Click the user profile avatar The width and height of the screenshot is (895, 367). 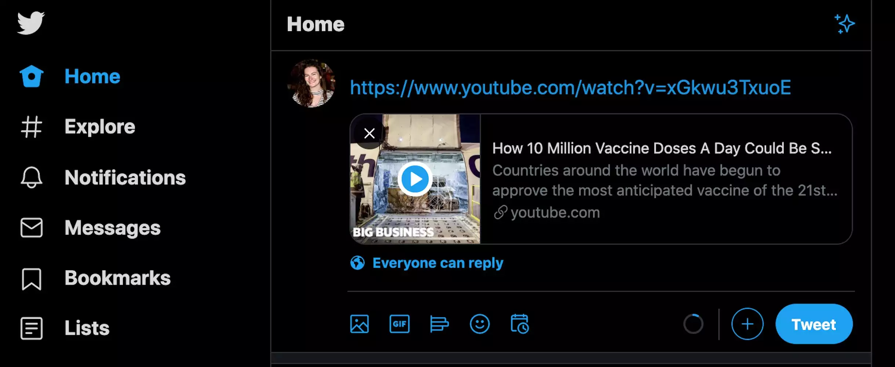(x=312, y=83)
